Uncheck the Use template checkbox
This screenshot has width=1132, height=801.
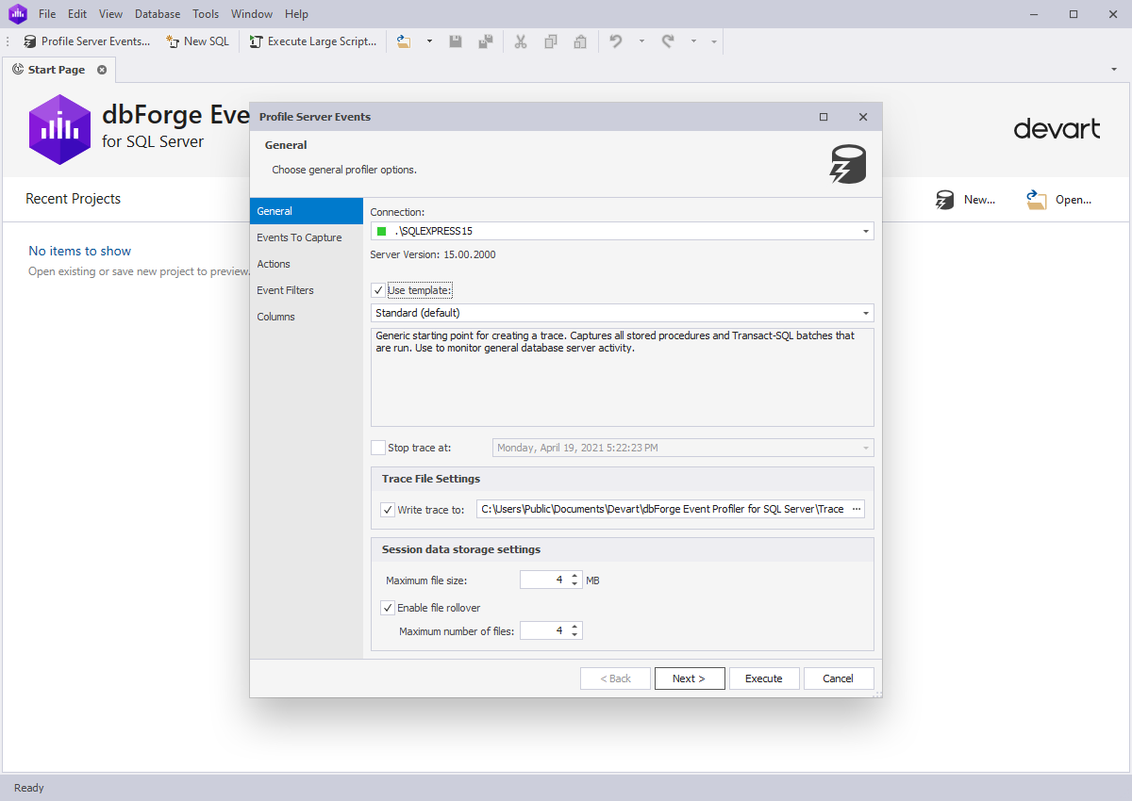[376, 289]
